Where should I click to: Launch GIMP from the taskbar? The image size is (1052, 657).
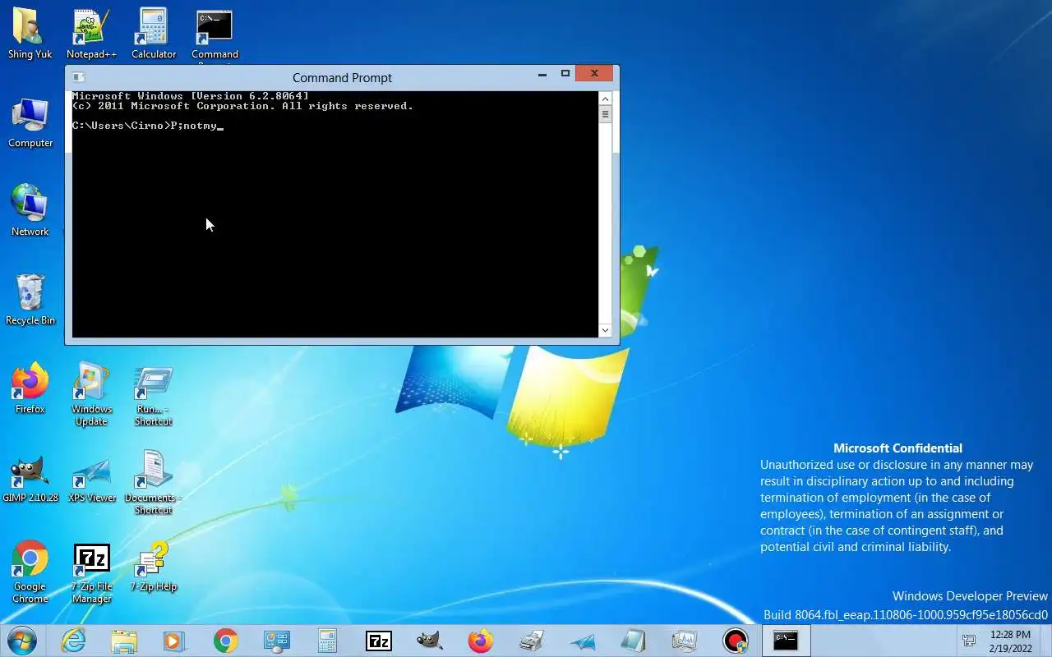[429, 641]
